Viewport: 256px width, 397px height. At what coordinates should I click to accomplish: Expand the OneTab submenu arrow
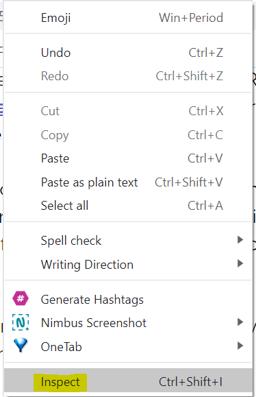[240, 346]
